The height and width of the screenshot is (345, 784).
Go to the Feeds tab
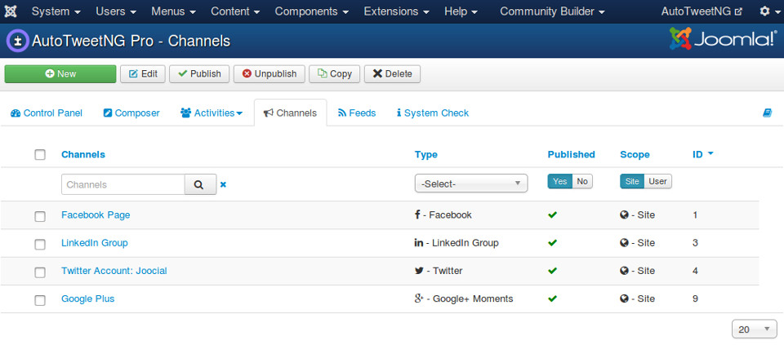[357, 113]
